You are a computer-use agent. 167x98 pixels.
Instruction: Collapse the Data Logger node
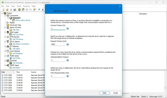[5, 32]
